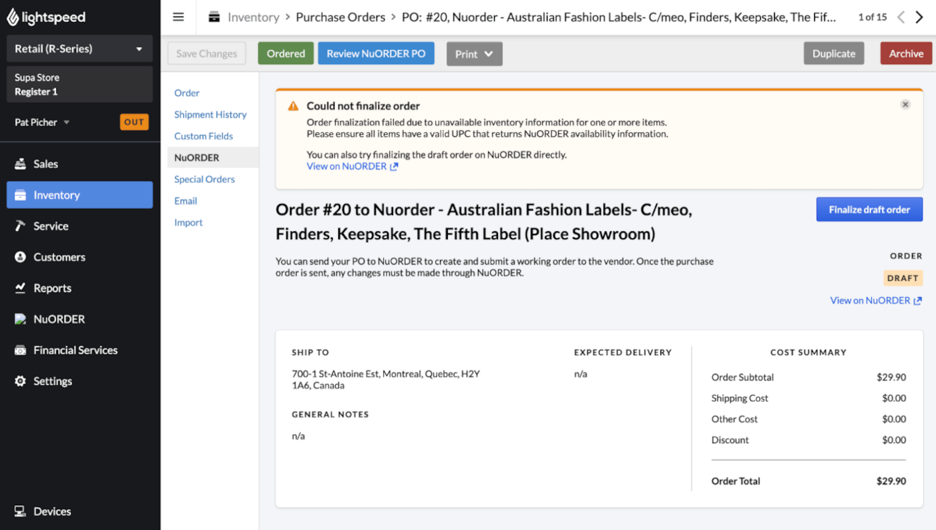The height and width of the screenshot is (530, 936).
Task: Open the Order section tab
Action: [187, 93]
